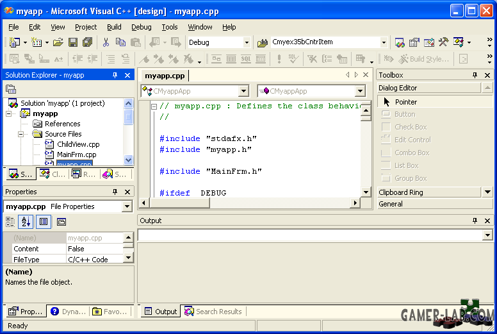Open Properties Window from the toolbar icon

414,42
